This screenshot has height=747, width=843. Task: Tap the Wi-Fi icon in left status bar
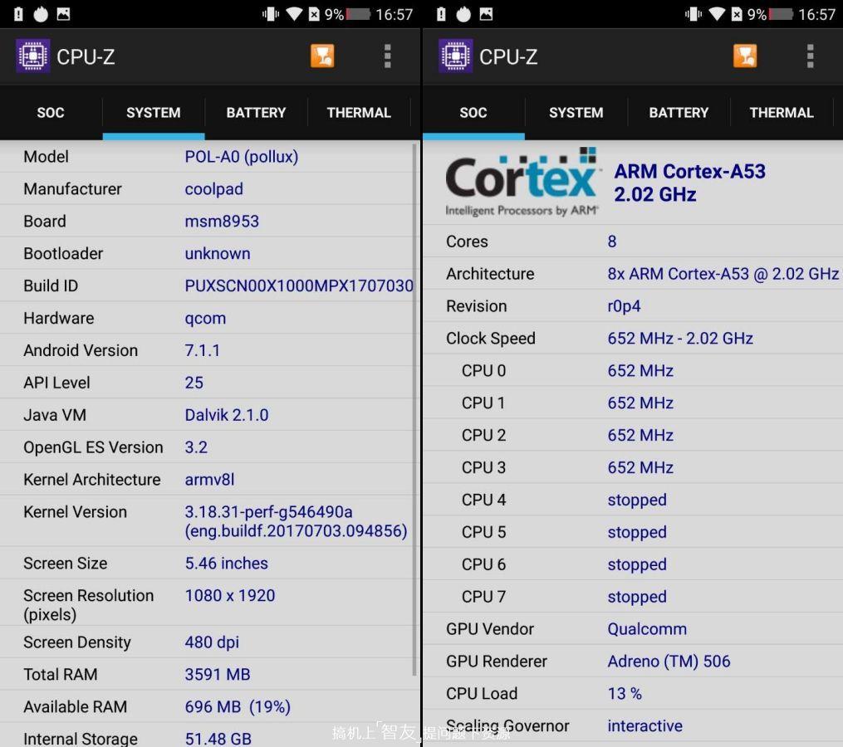pyautogui.click(x=294, y=14)
